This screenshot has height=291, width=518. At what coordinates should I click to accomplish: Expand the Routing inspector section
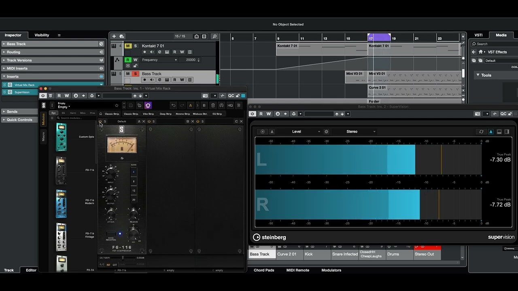click(53, 52)
